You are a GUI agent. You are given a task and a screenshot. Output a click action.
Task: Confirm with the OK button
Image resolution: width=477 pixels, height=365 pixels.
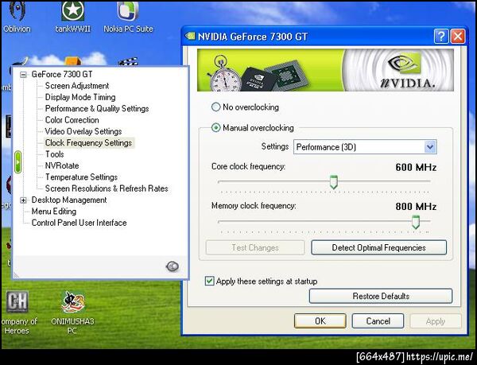[x=320, y=321]
